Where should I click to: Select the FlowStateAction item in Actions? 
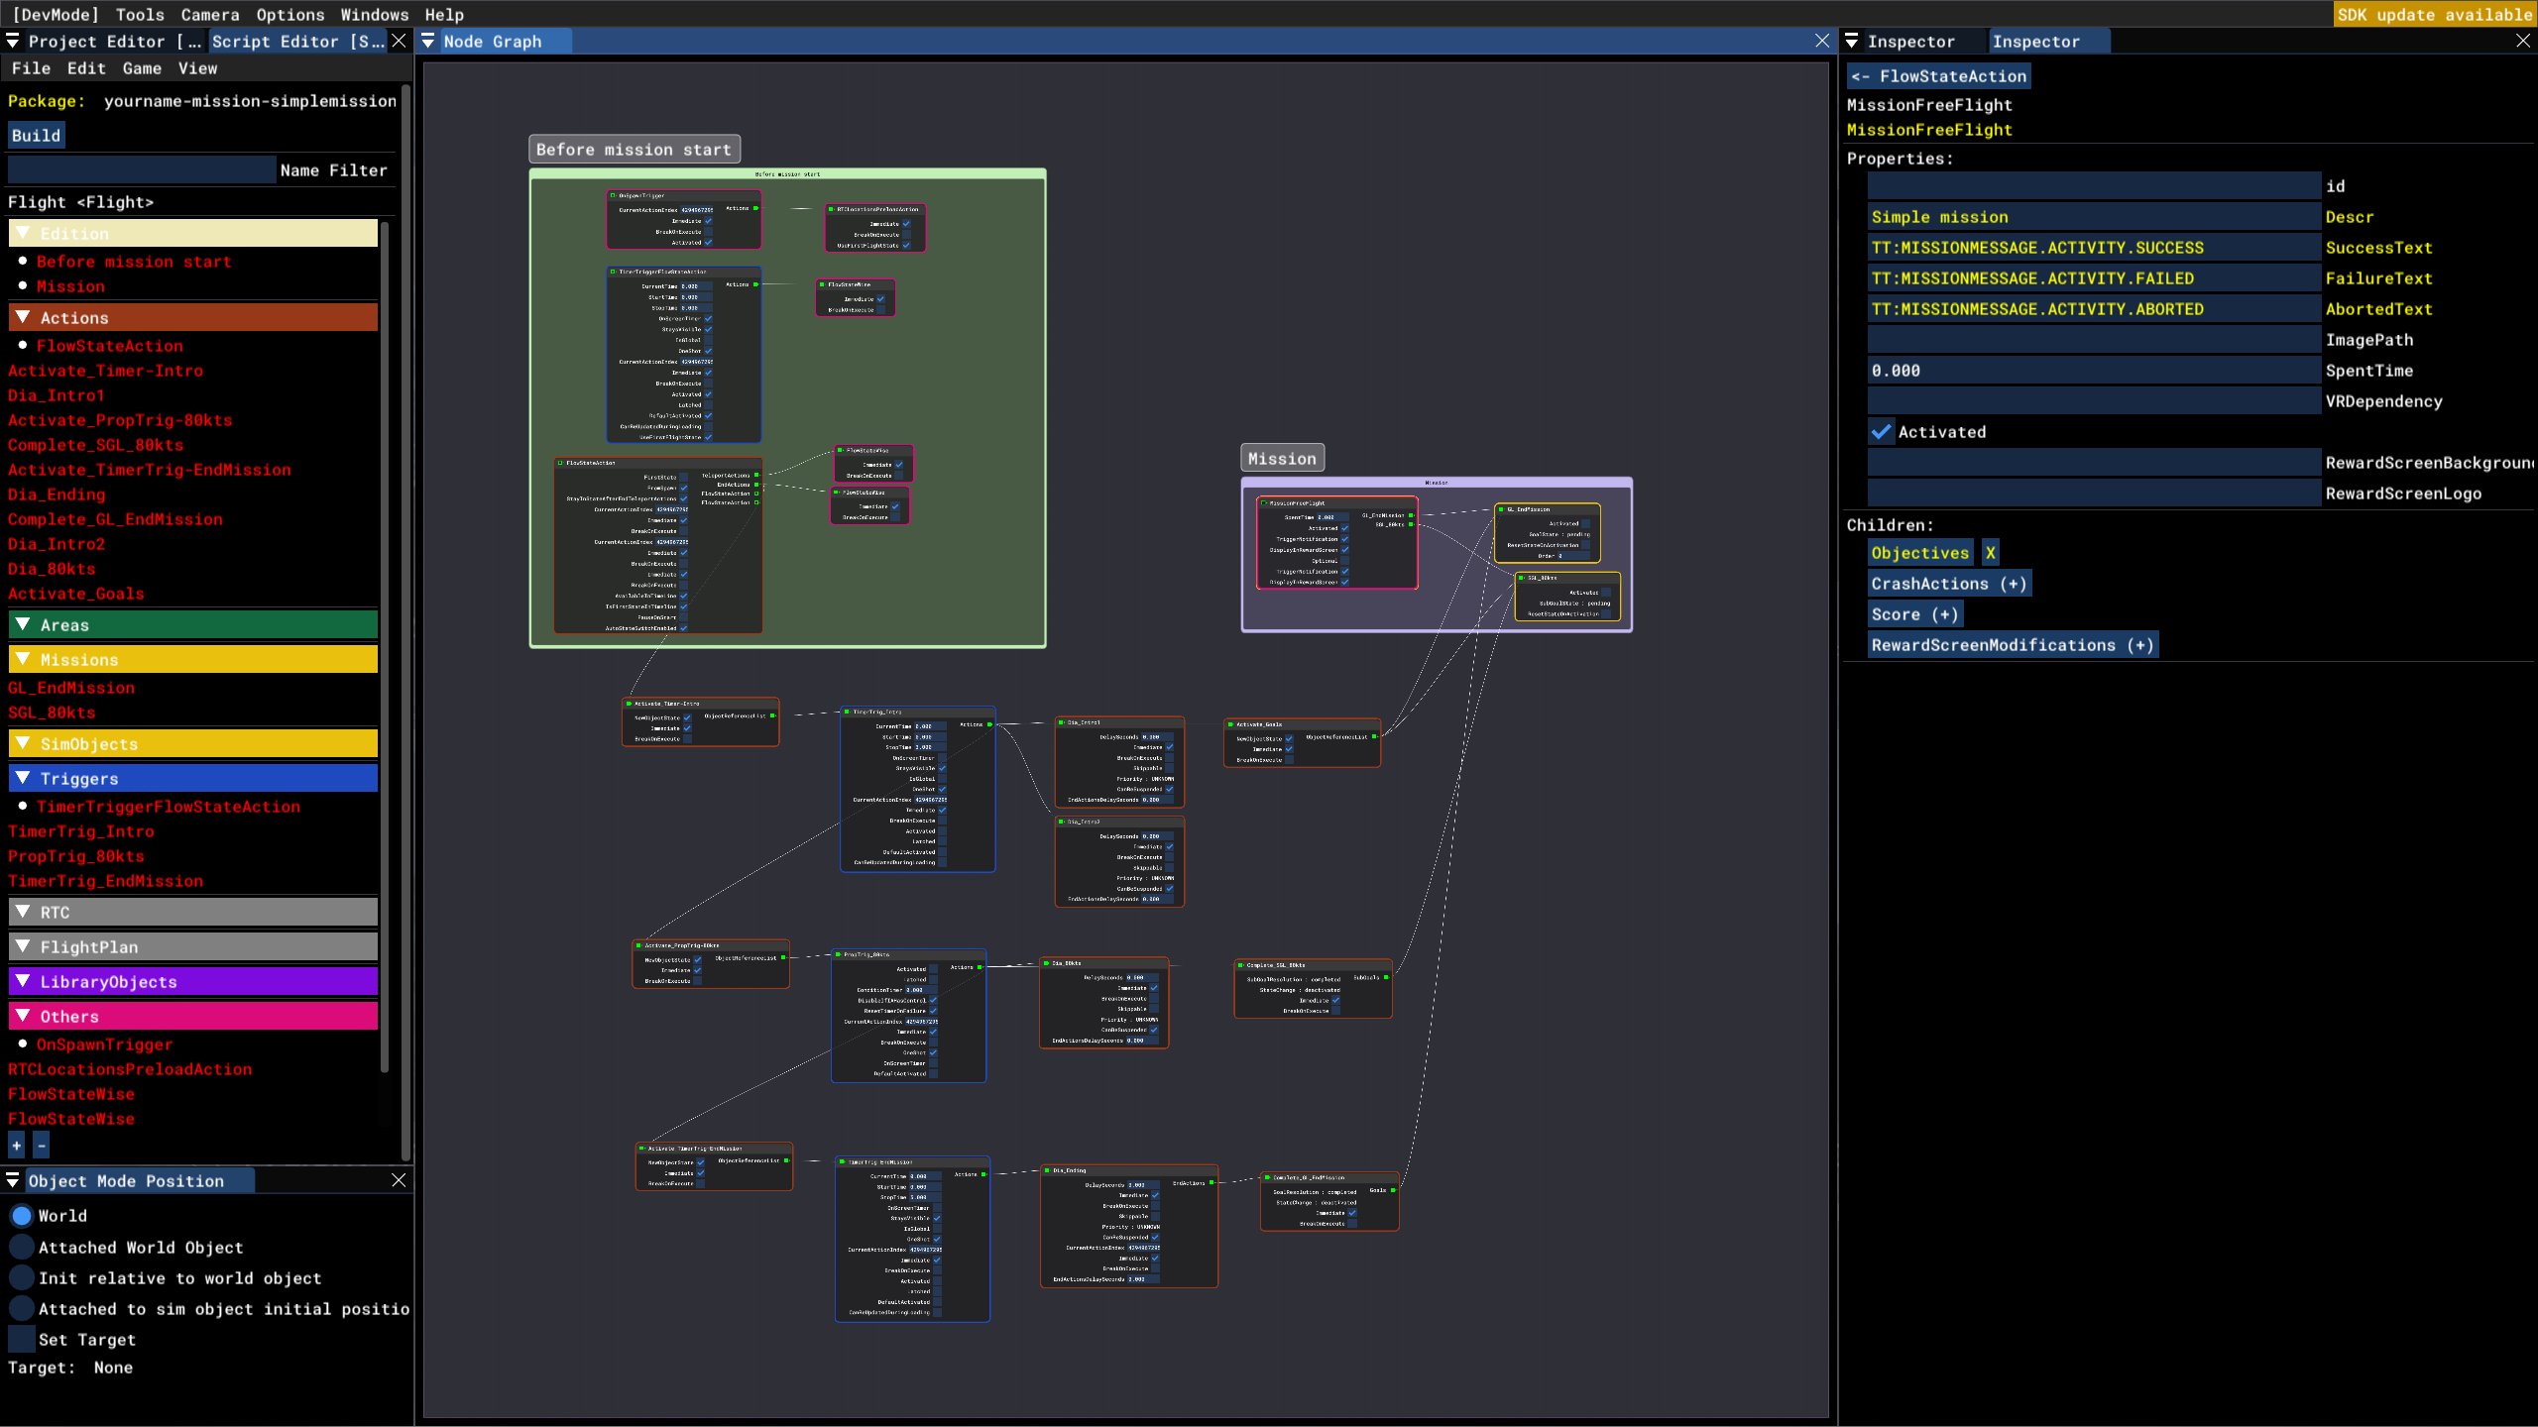pyautogui.click(x=110, y=346)
